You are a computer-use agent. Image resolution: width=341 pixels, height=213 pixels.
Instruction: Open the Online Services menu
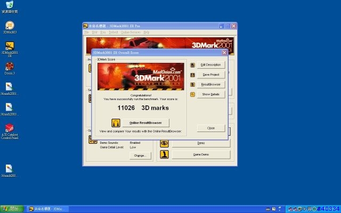(x=131, y=32)
